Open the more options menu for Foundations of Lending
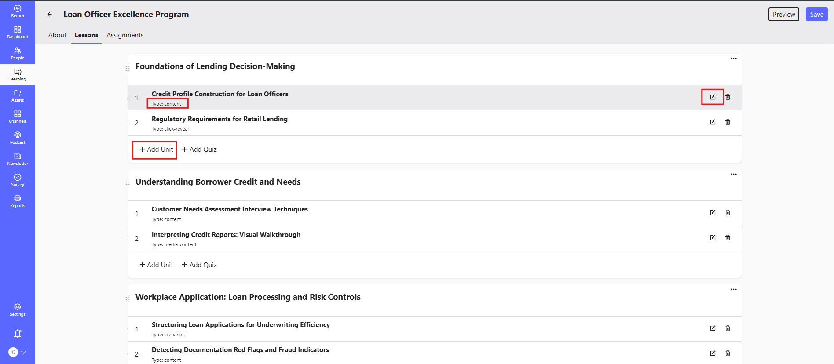 tap(733, 58)
